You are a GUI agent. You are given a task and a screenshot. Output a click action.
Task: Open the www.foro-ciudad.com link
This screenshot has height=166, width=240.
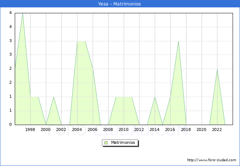(x=212, y=160)
